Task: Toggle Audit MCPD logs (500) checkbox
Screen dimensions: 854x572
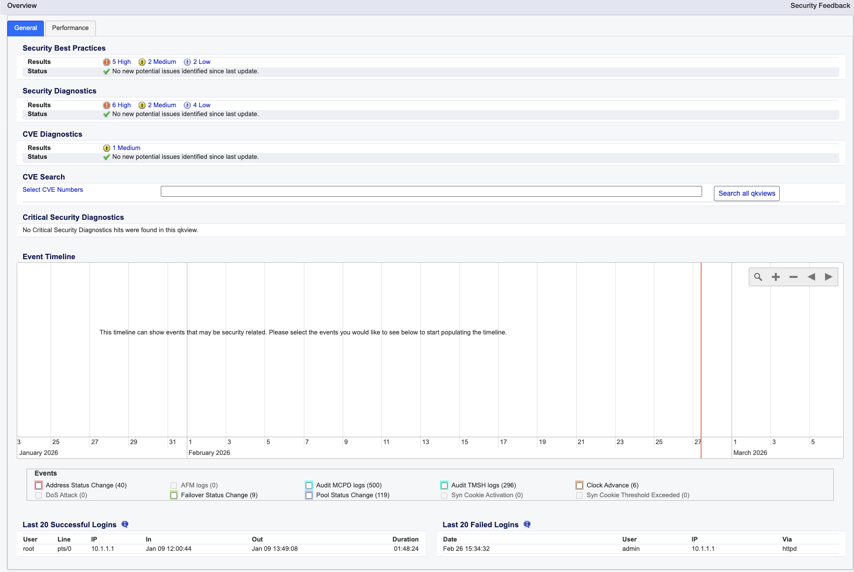Action: point(309,485)
